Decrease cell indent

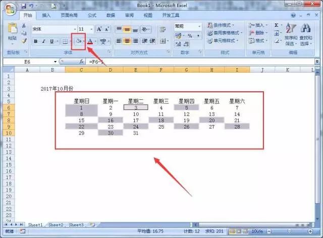[x=145, y=41]
